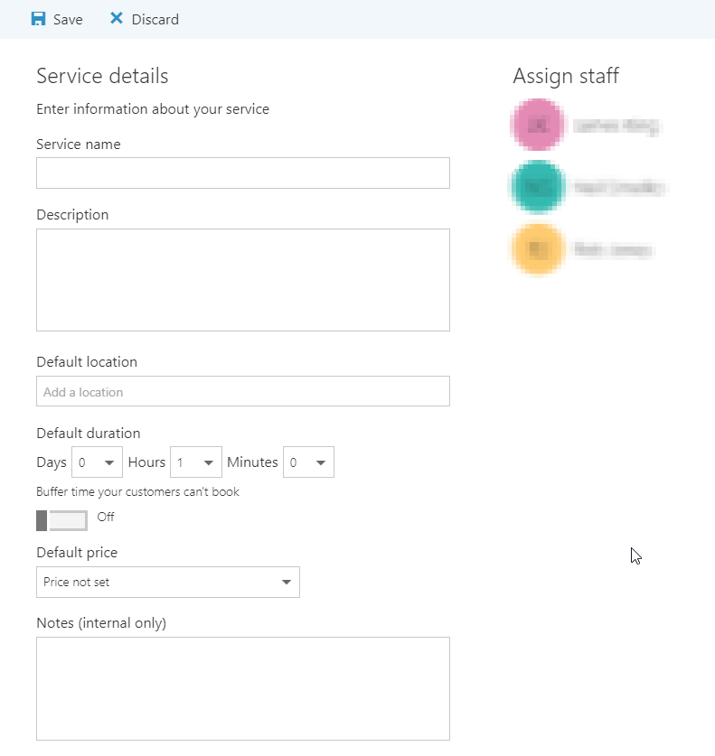Click the Discard X icon

point(117,18)
